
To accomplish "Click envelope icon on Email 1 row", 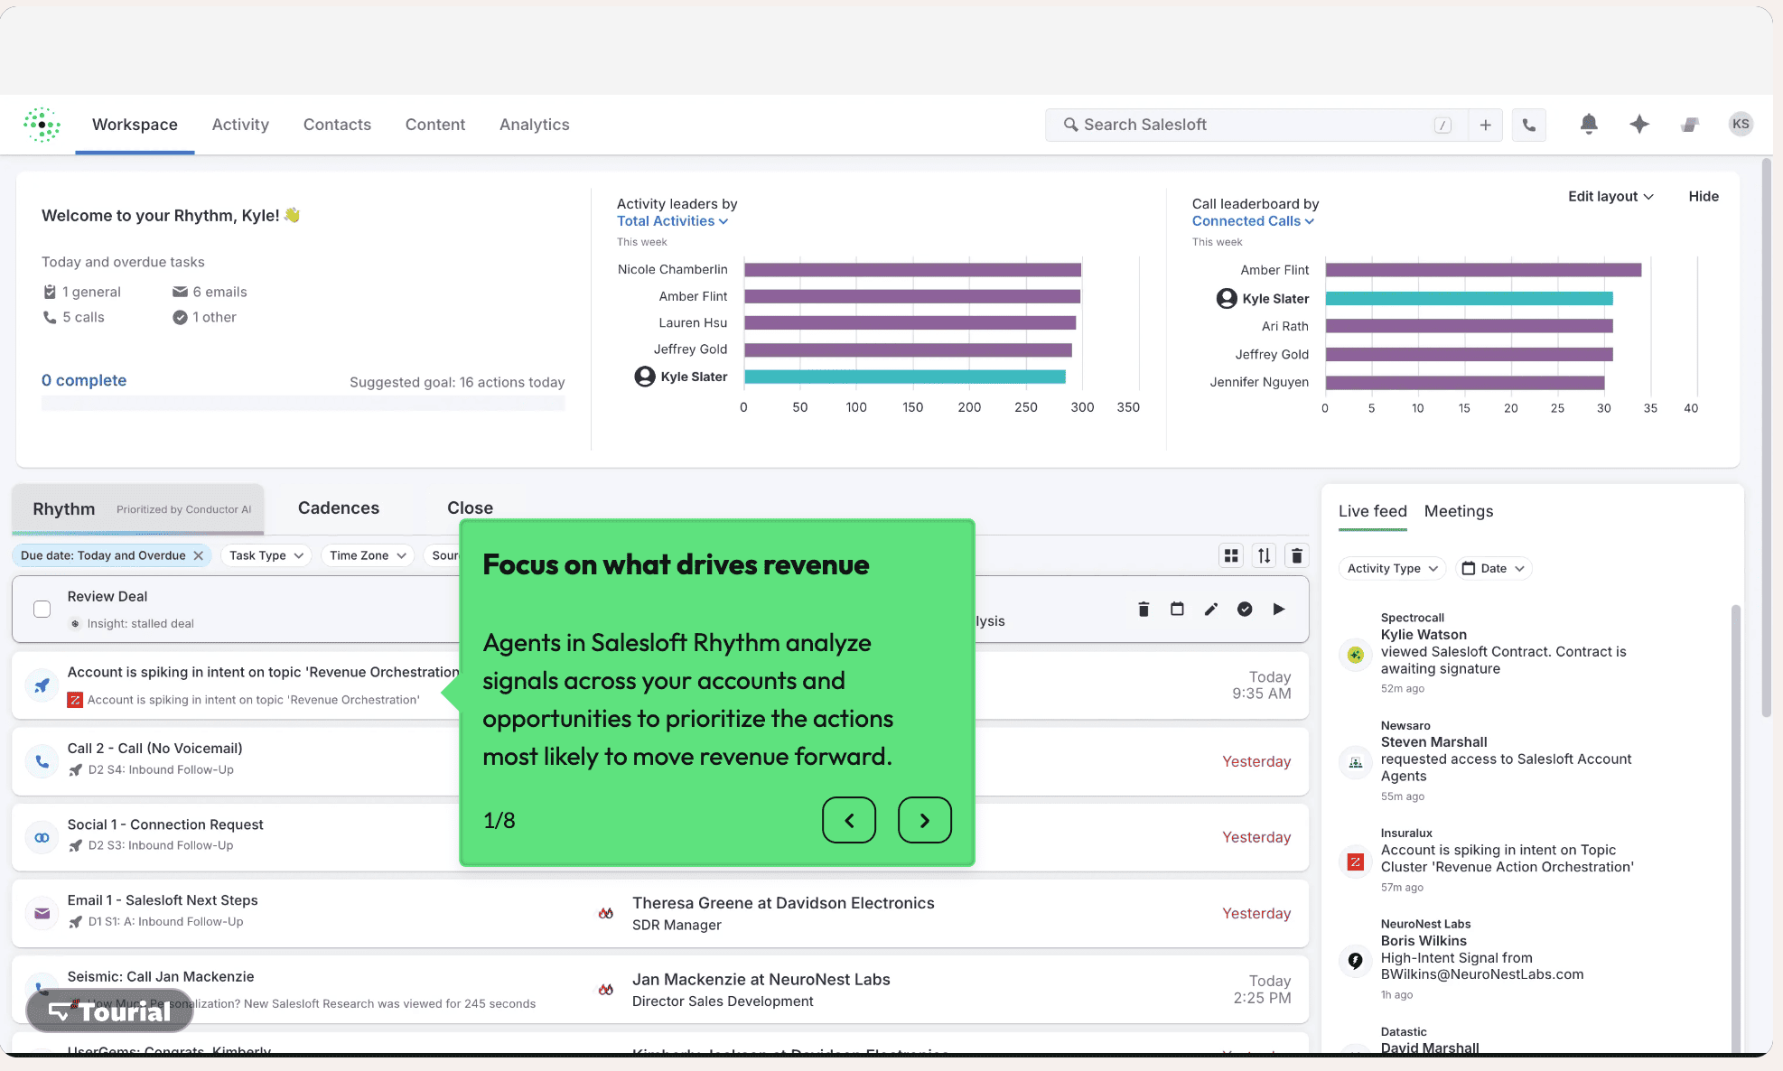I will pyautogui.click(x=42, y=913).
